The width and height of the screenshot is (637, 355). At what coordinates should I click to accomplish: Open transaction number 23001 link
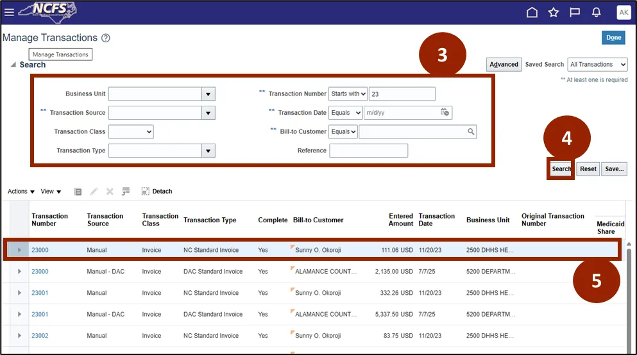40,293
